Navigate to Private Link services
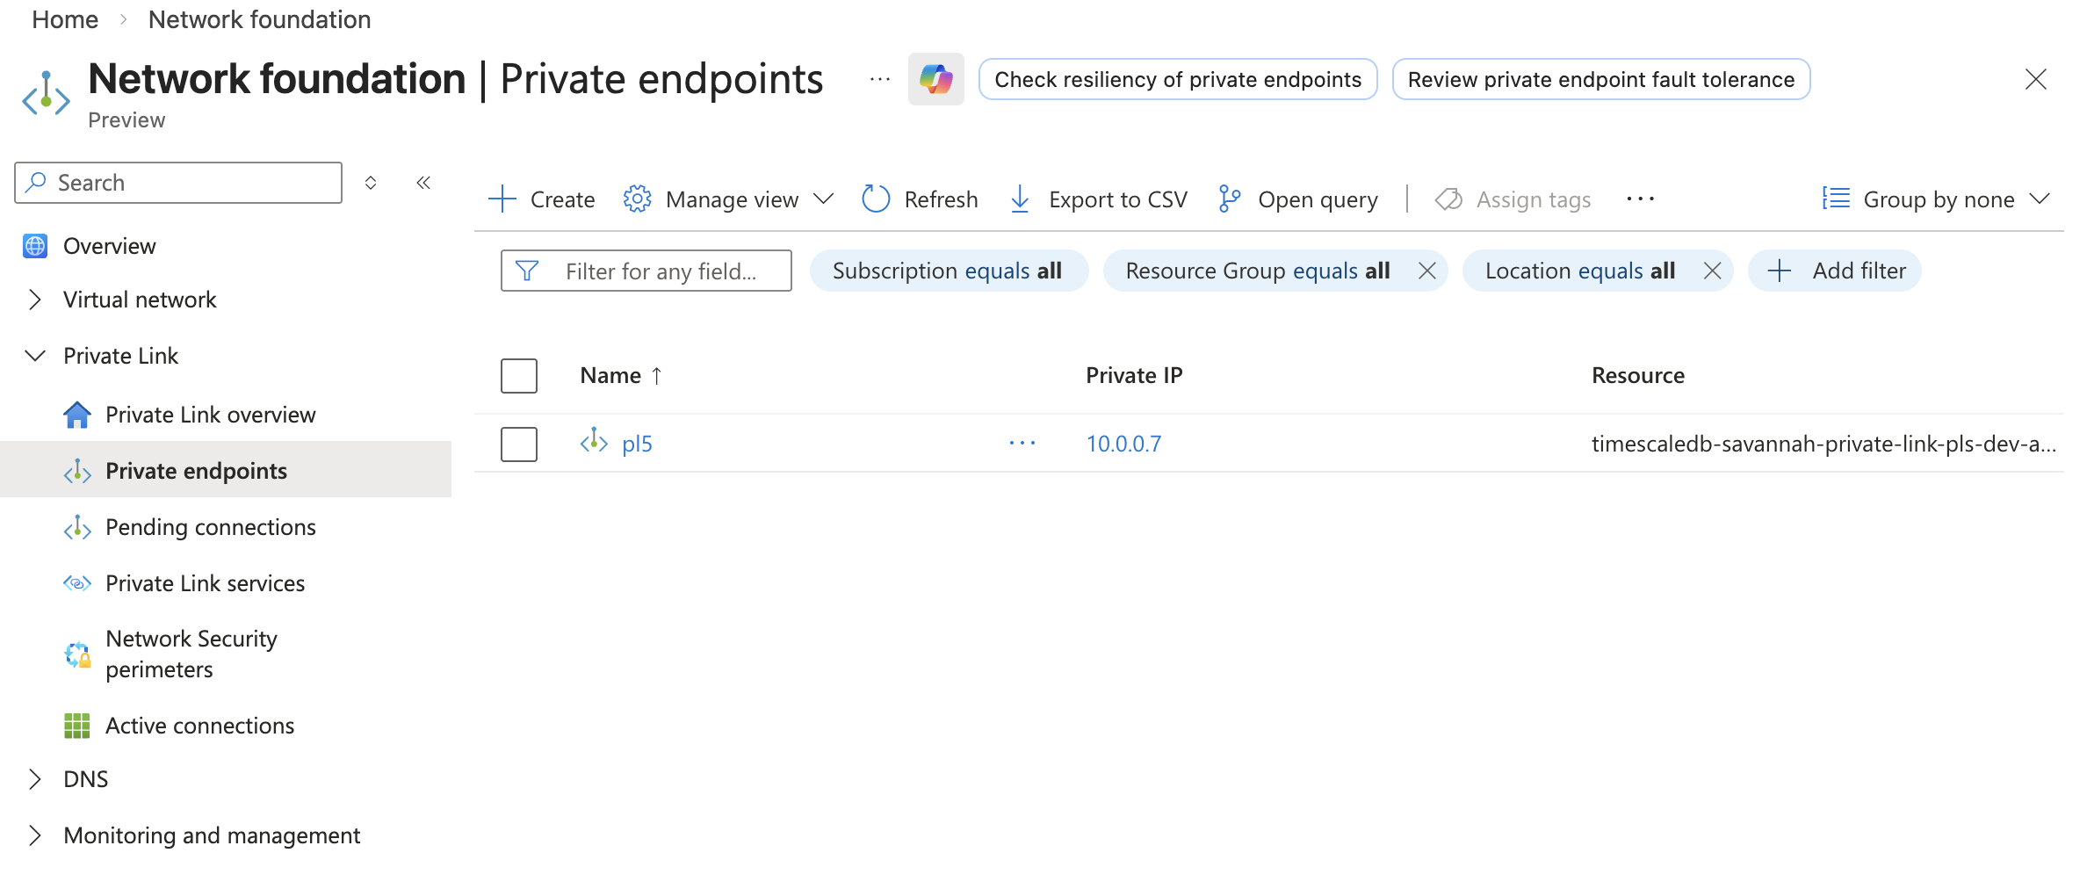 [x=205, y=582]
